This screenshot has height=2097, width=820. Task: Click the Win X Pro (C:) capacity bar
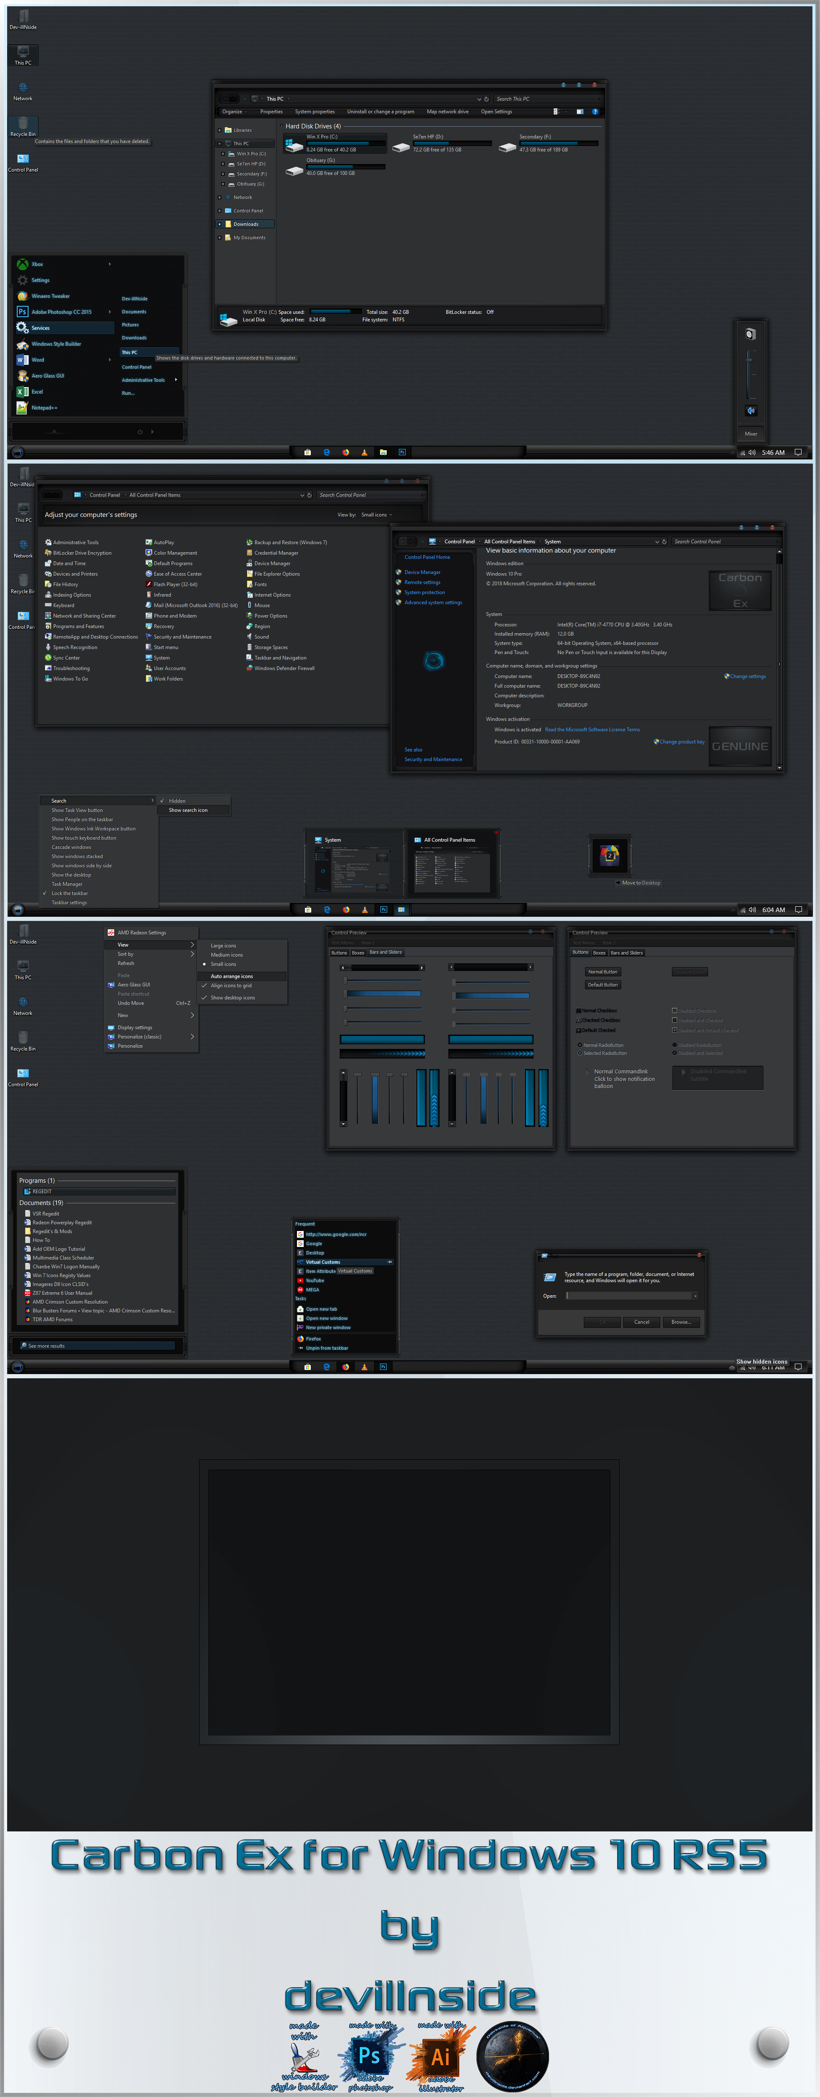coord(346,143)
